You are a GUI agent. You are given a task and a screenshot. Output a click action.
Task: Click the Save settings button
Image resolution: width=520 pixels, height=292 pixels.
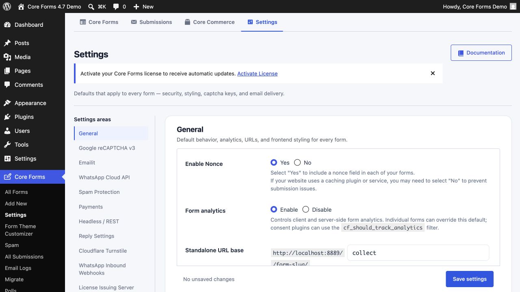tap(470, 279)
